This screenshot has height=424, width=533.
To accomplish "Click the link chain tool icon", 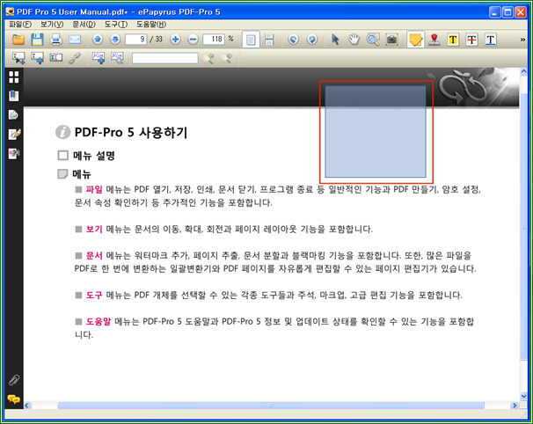I will 74,58.
